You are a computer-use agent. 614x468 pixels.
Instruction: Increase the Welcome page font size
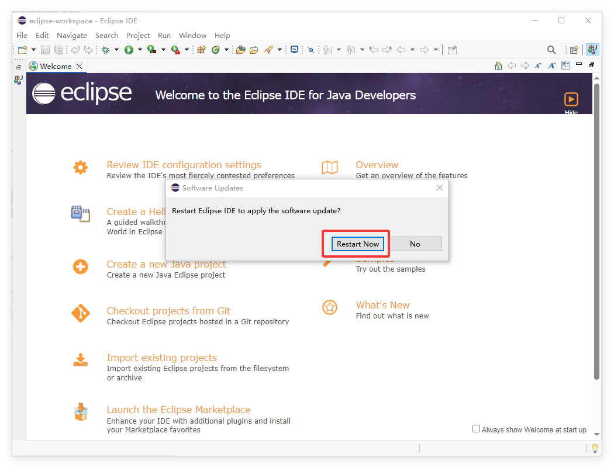coord(552,66)
